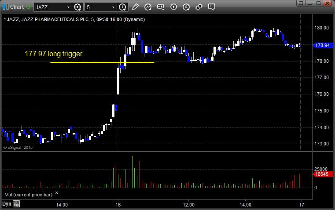
Task: Click the bar replay play icon
Action: (x=173, y=7)
